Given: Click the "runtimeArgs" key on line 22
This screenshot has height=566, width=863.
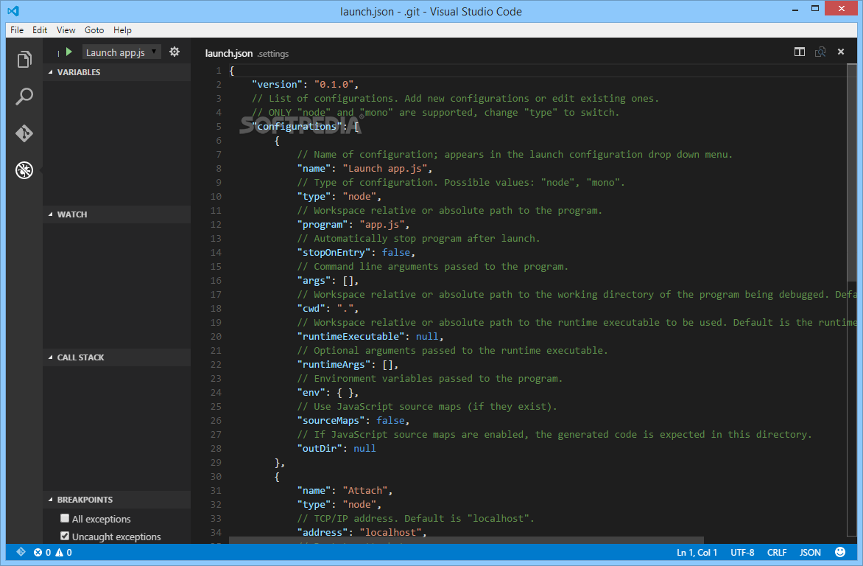Looking at the screenshot, I should point(334,364).
